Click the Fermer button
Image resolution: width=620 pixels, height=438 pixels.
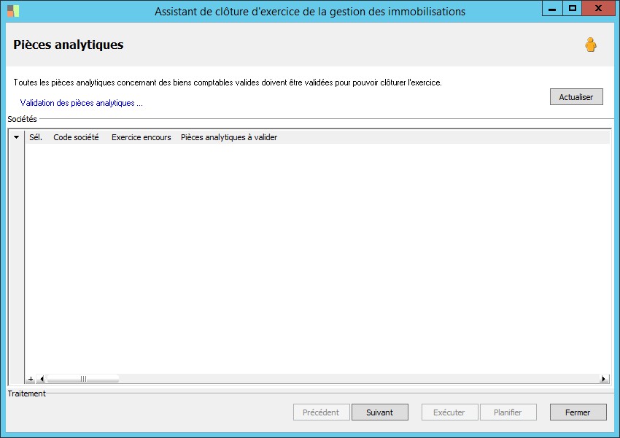[x=578, y=412]
